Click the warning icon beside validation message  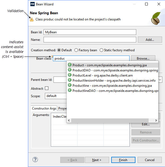[x=32, y=20]
